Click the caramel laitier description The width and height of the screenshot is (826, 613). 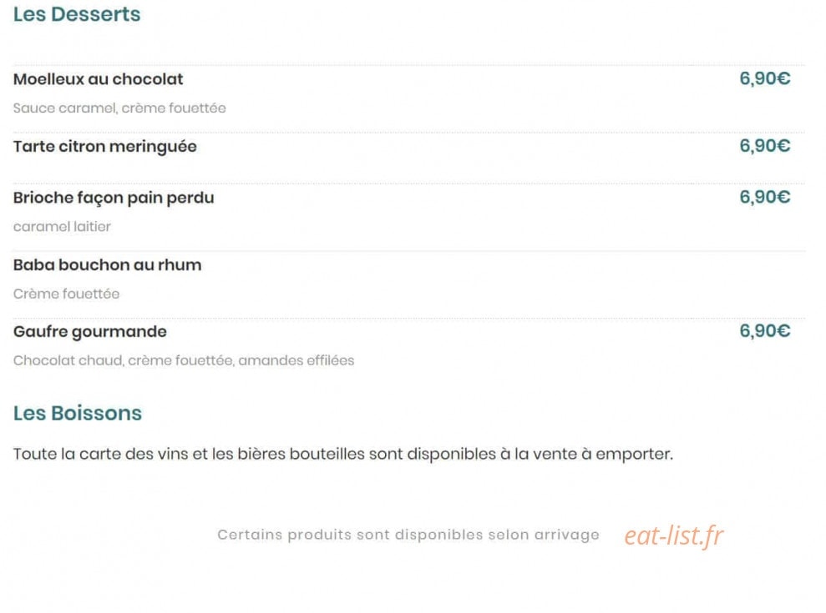point(62,227)
